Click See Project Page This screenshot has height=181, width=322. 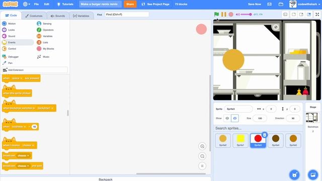pos(155,4)
